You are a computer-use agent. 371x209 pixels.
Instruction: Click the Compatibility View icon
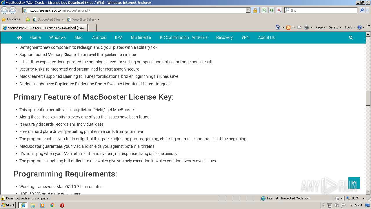tap(264, 10)
